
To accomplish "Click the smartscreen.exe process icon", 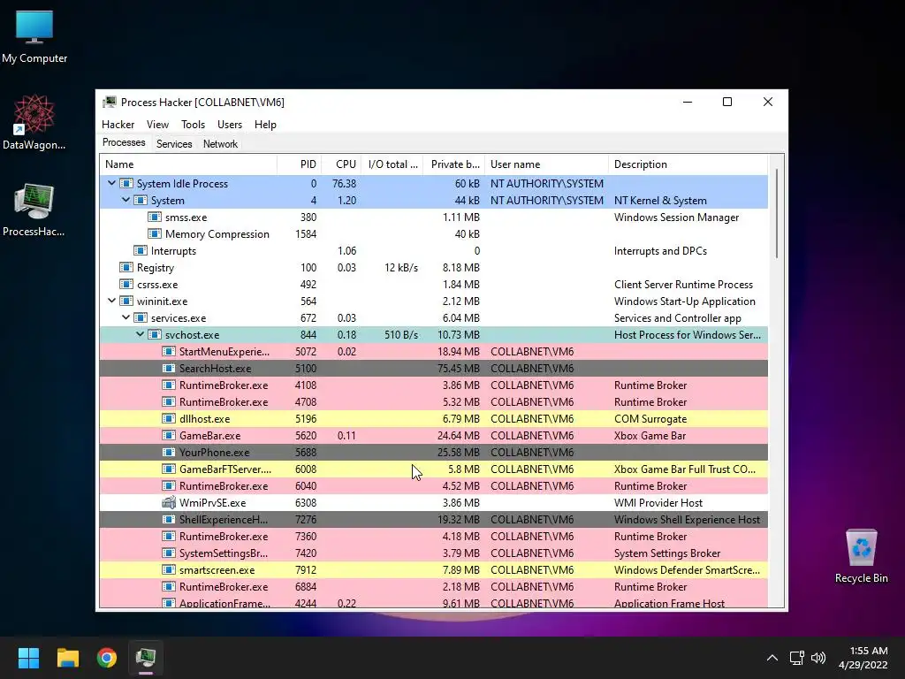I will (169, 570).
